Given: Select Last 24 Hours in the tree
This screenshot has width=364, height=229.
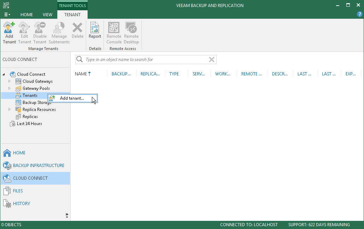Looking at the screenshot, I should point(29,124).
